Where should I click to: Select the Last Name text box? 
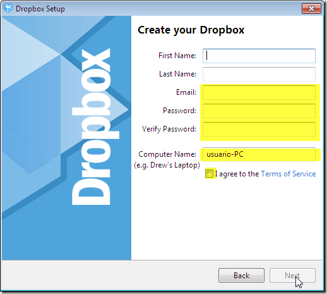259,74
